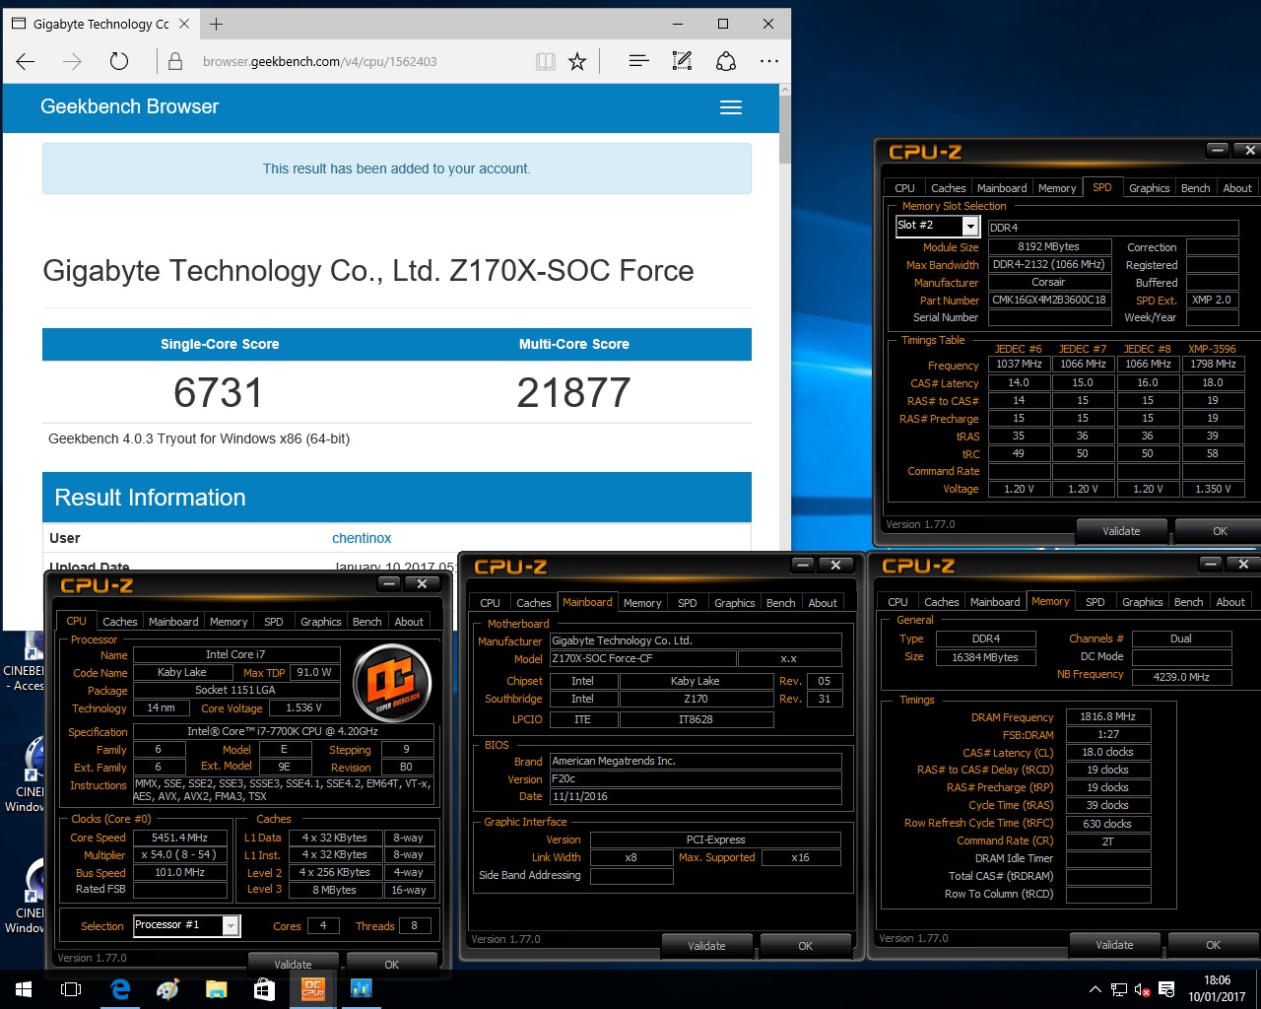Select SPD tab in Mainboard window
Viewport: 1261px width, 1009px height.
click(688, 603)
